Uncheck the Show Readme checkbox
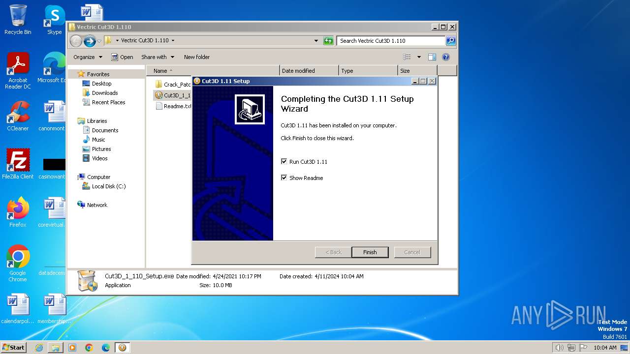 pyautogui.click(x=284, y=177)
